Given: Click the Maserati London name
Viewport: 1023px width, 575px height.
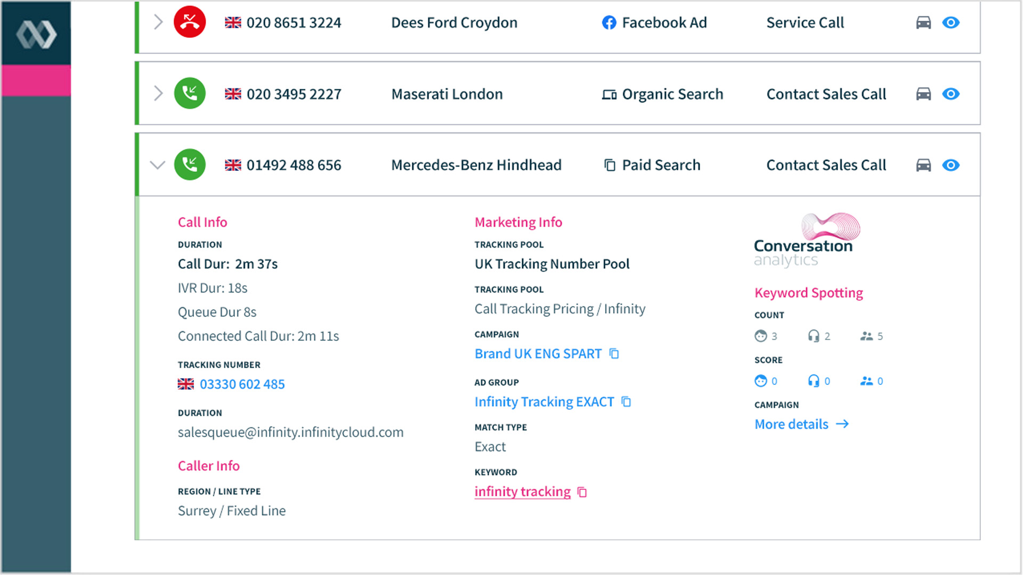Looking at the screenshot, I should click(x=447, y=94).
